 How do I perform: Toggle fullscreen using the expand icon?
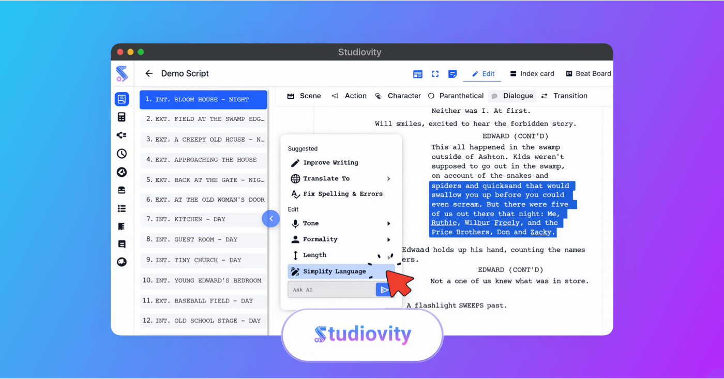pos(435,74)
